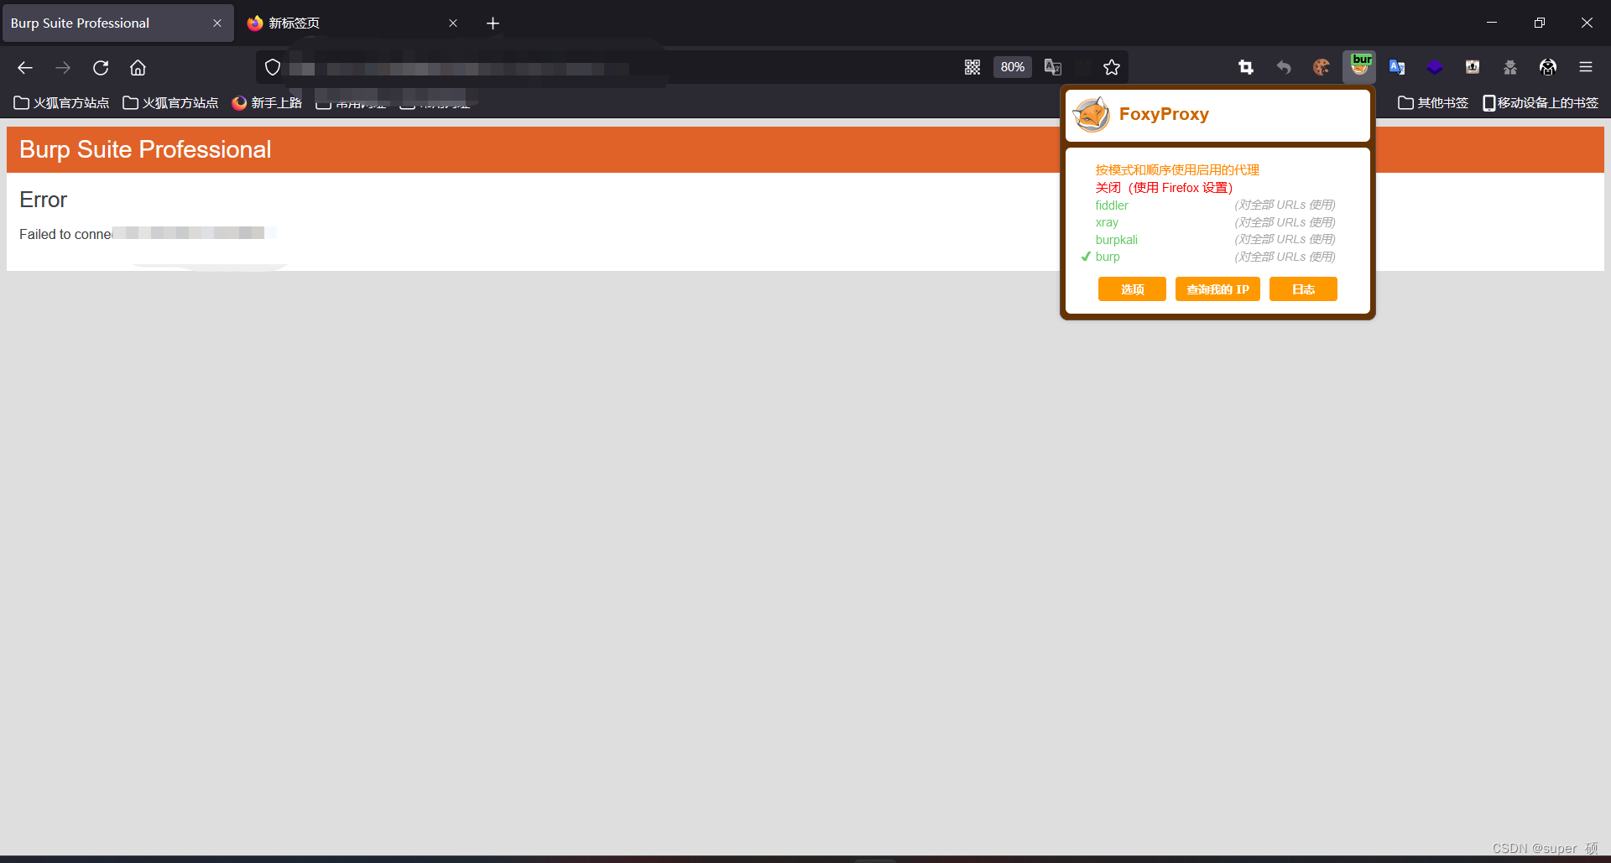Click the crop screenshot toolbar icon
This screenshot has height=863, width=1611.
coord(1246,68)
